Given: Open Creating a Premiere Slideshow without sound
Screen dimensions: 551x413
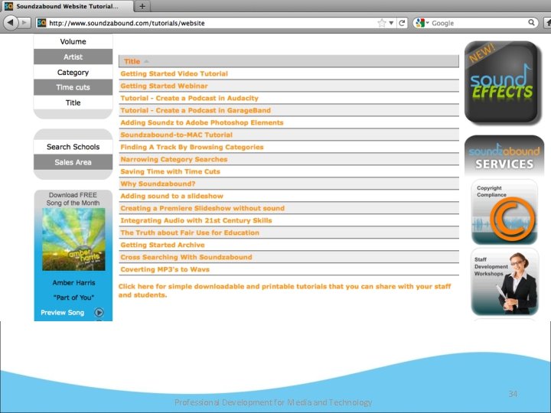Looking at the screenshot, I should [x=203, y=208].
